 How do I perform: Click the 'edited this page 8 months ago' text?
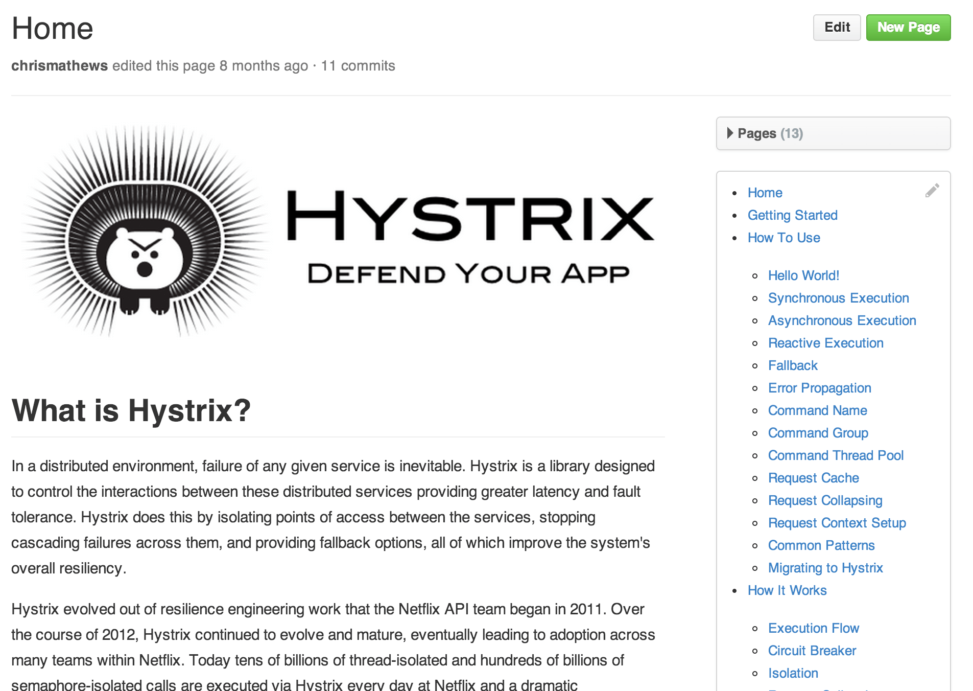210,66
